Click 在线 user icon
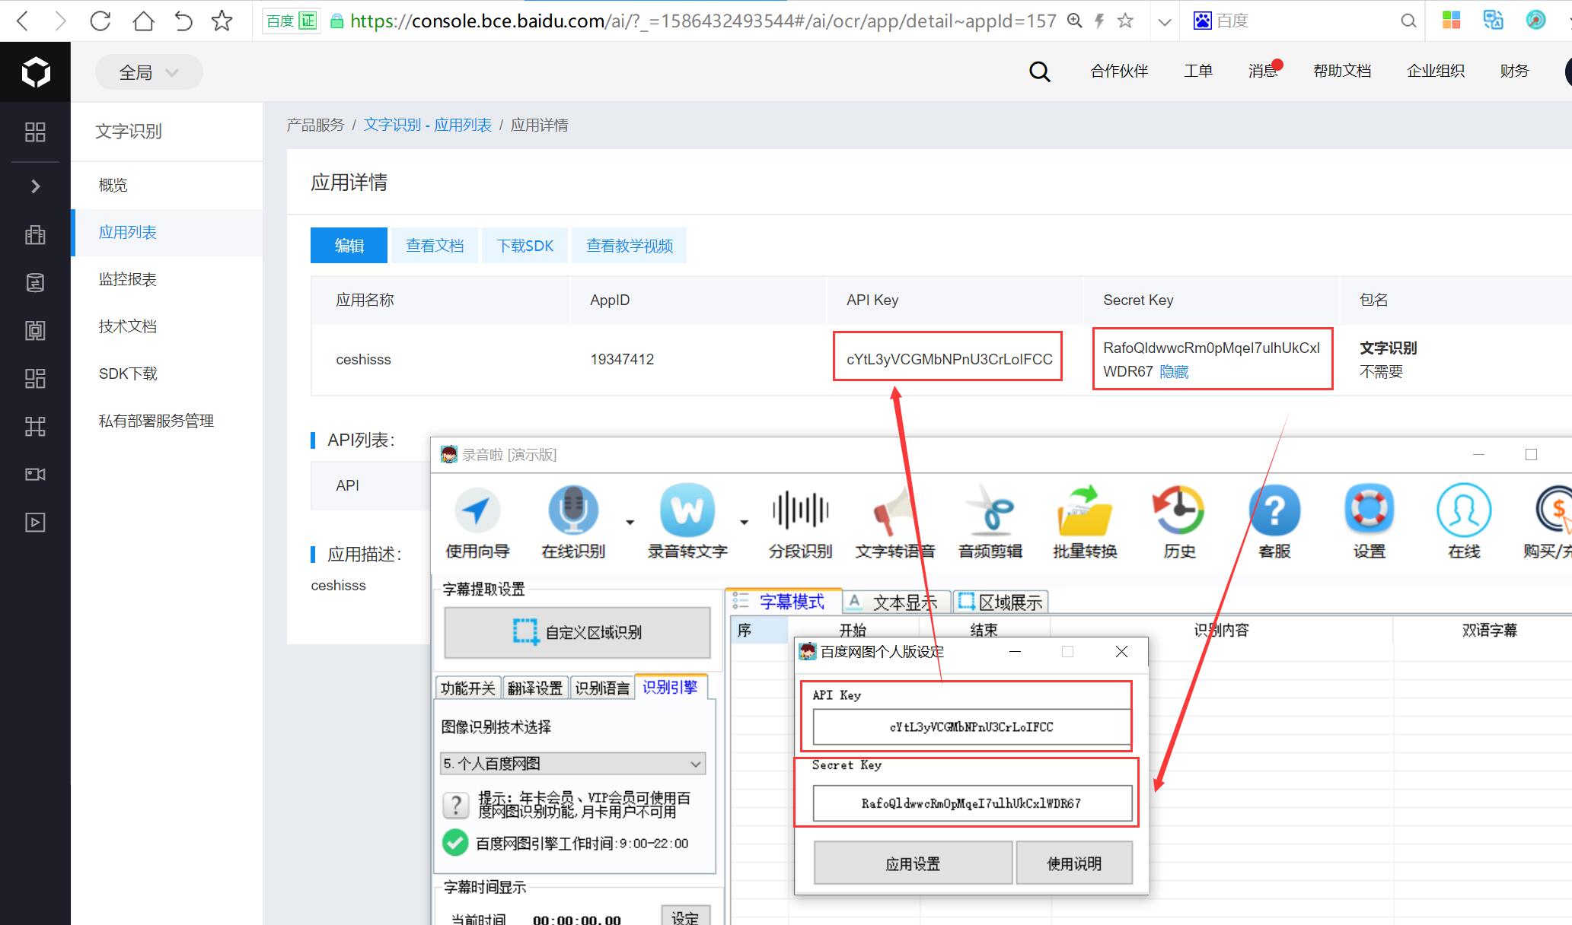 coord(1464,510)
